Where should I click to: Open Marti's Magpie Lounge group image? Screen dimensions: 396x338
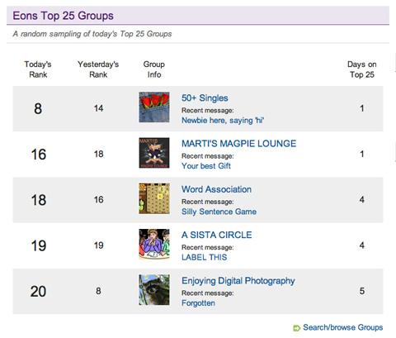[x=154, y=153]
